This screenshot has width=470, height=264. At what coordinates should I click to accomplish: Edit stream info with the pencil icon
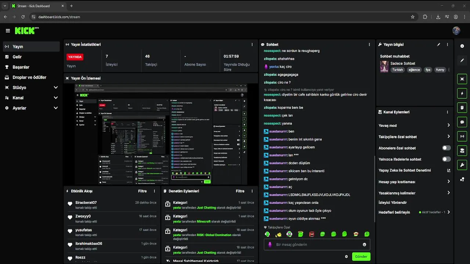[438, 44]
